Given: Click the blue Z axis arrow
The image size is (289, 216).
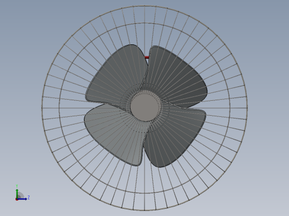Looking at the screenshot, I should tap(22, 199).
